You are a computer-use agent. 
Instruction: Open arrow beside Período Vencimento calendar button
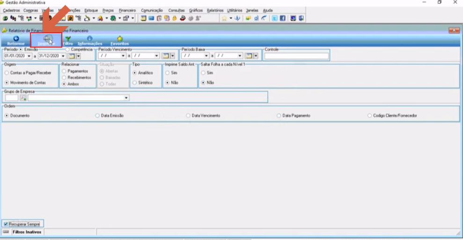172,56
